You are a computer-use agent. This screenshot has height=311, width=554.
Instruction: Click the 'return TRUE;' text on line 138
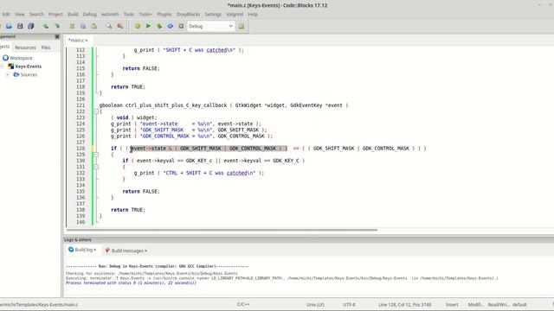(x=128, y=210)
